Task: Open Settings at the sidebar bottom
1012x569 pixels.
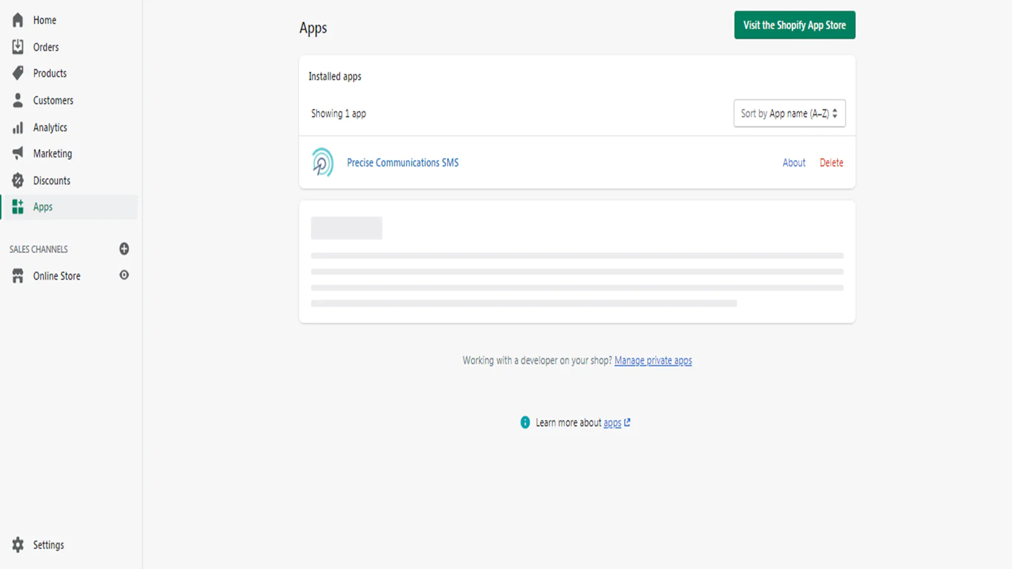Action: [49, 545]
